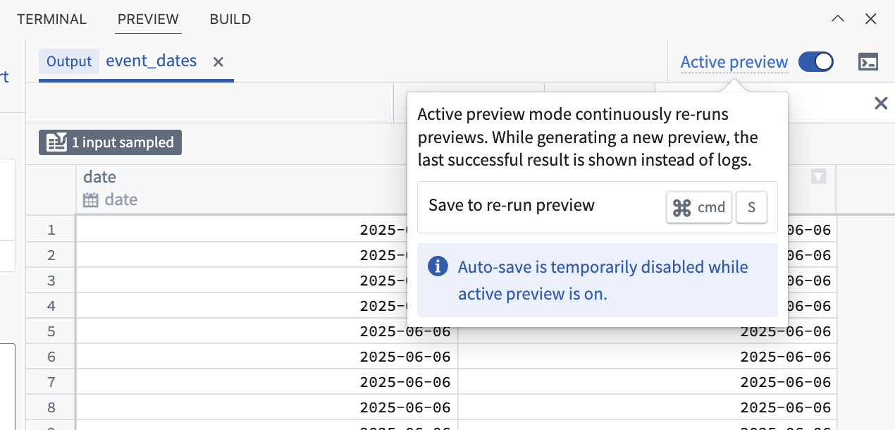Viewport: 895px width, 430px height.
Task: Close the event_dates tab
Action: click(218, 62)
